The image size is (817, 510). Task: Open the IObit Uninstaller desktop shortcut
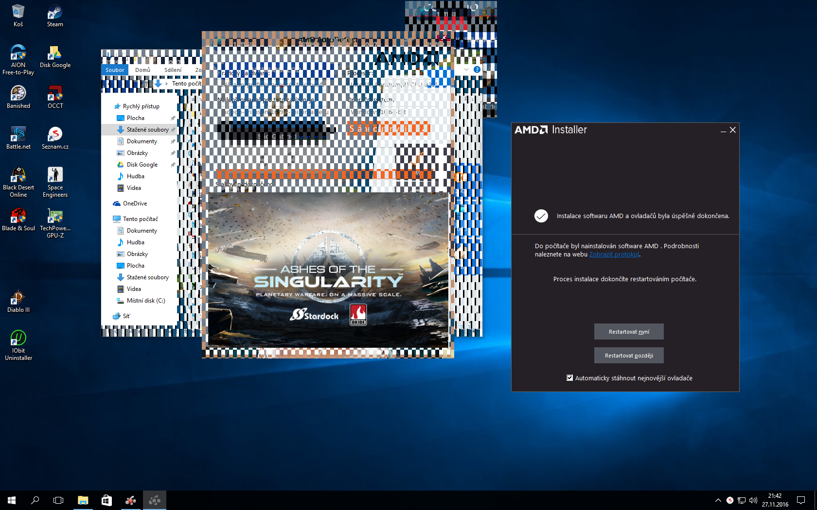18,345
